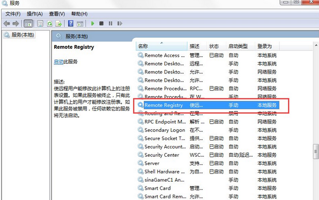
Task: Restart the service with restart icon
Action: pyautogui.click(x=120, y=24)
